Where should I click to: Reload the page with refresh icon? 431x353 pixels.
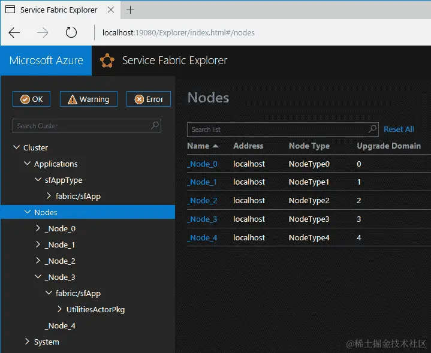pos(71,32)
